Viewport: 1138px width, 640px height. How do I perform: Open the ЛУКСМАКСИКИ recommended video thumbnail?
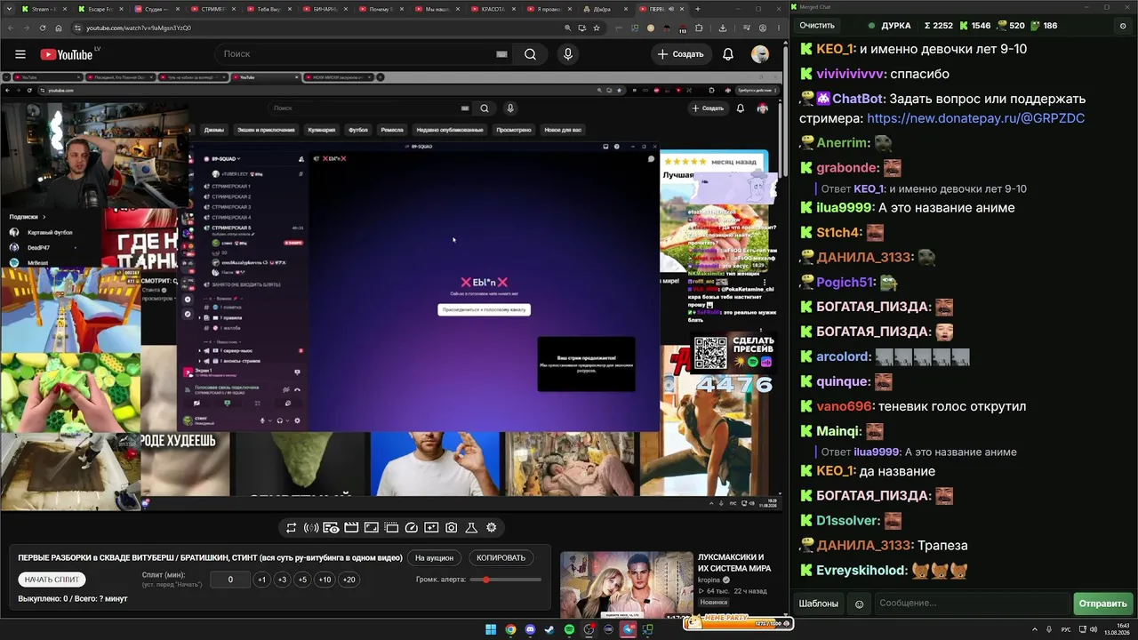627,584
